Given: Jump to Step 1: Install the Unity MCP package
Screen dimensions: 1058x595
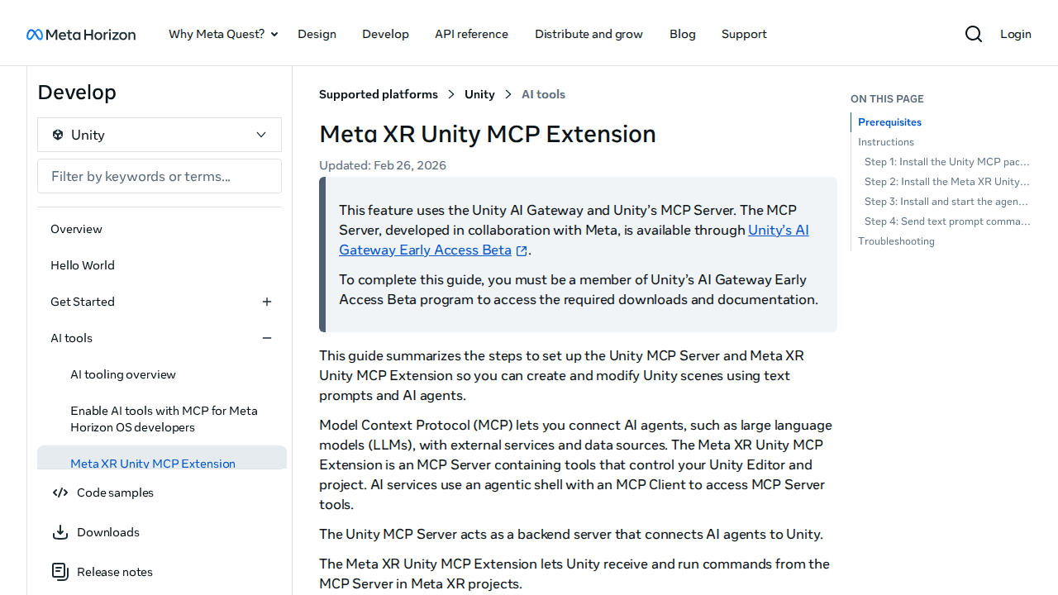Looking at the screenshot, I should pos(947,162).
